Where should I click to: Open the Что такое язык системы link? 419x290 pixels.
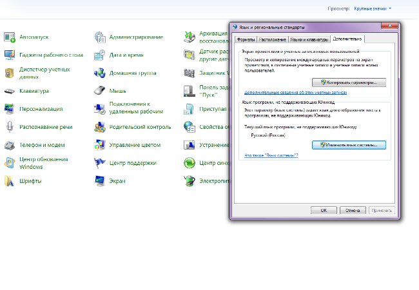click(x=271, y=155)
